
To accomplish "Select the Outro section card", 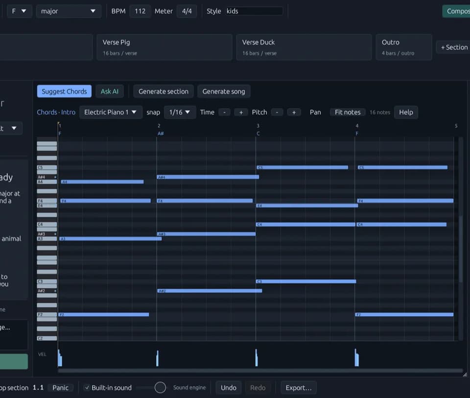I will point(404,47).
